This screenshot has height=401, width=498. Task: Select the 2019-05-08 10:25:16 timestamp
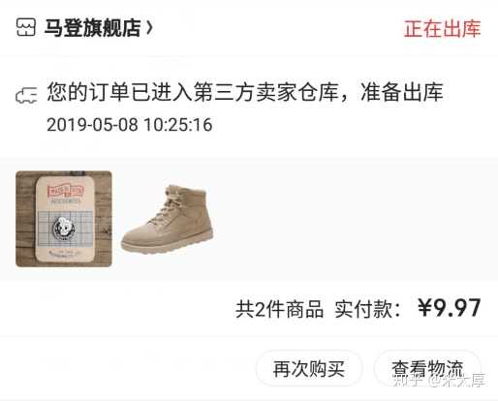(x=129, y=125)
